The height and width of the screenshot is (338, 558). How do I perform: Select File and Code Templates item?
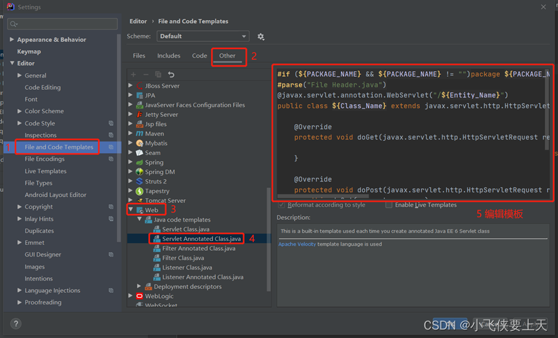pyautogui.click(x=59, y=147)
